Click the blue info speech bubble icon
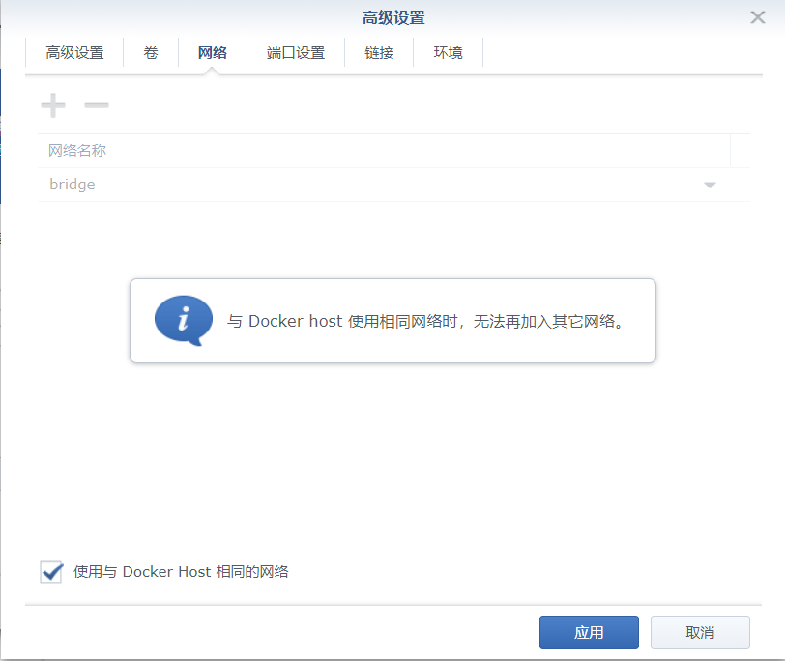Image resolution: width=785 pixels, height=661 pixels. [x=184, y=320]
